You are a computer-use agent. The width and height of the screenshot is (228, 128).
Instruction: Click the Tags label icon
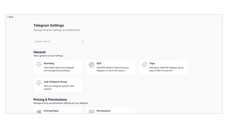[x=144, y=65]
